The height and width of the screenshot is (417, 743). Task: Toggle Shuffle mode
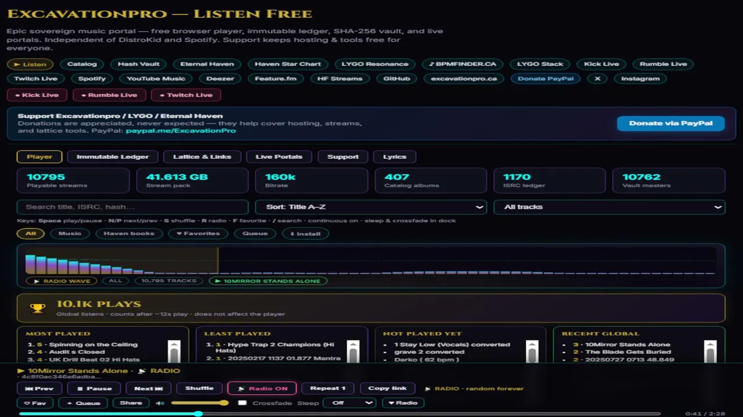(x=199, y=389)
